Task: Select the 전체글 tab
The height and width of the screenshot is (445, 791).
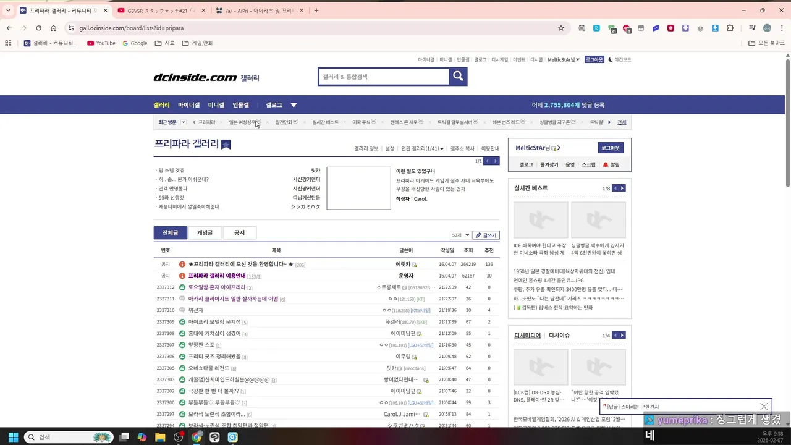Action: coord(171,232)
